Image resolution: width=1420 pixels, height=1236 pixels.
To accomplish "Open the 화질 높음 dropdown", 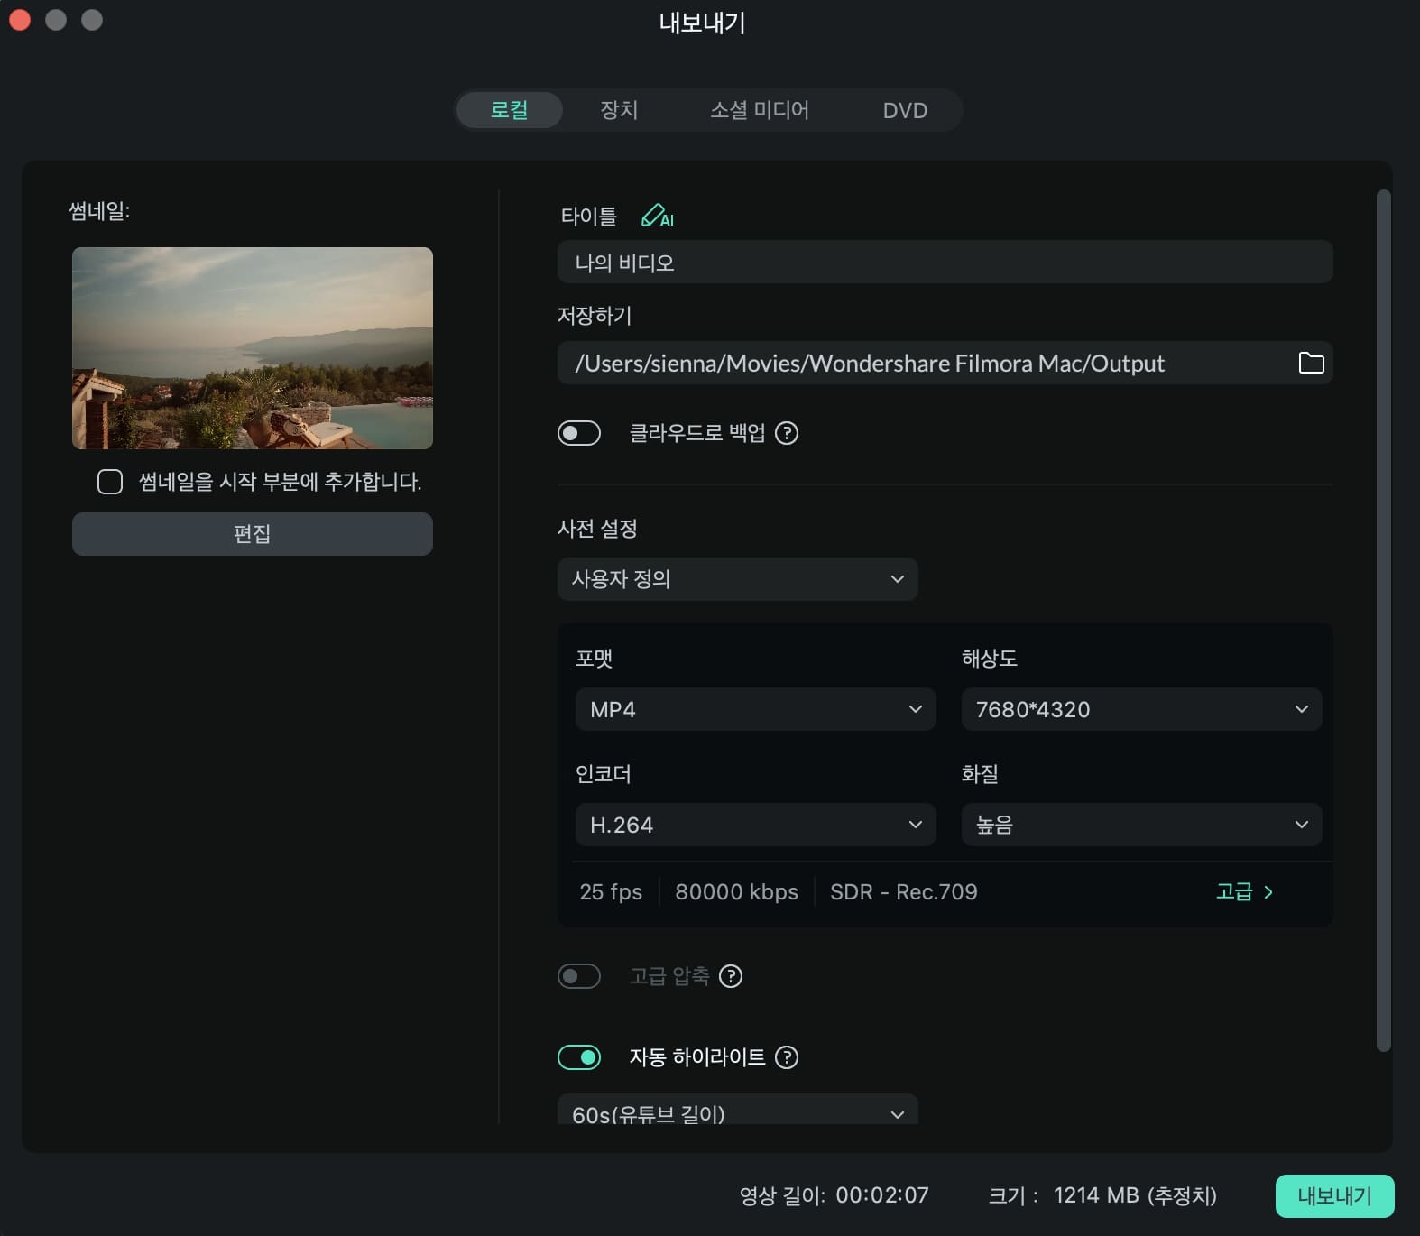I will (1141, 825).
